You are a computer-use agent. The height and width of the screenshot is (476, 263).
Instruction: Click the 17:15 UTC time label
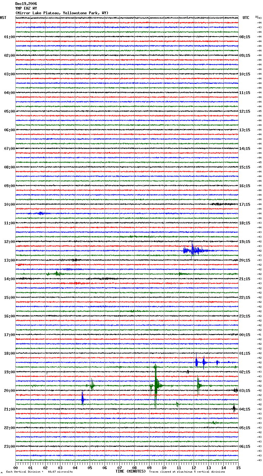coord(245,204)
